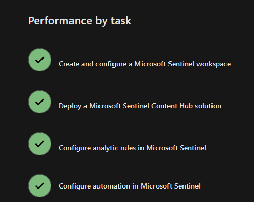This screenshot has height=202, width=254.
Task: Open the 'Deploy a Microsoft Sentinel Content Hub solution' task
Action: (x=140, y=106)
